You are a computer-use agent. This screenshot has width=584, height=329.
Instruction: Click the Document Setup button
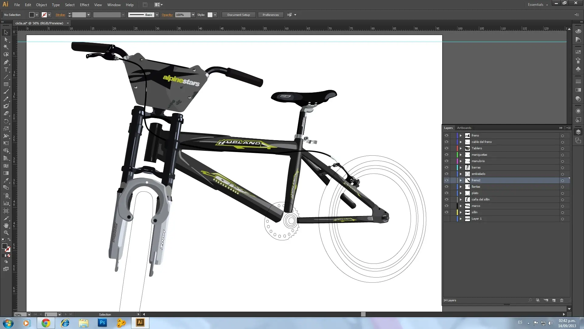(239, 15)
